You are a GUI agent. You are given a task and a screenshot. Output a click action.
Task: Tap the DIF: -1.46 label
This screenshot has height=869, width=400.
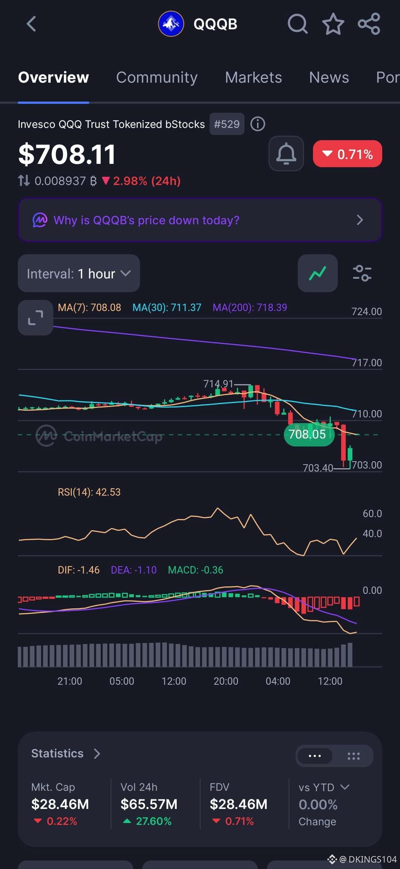(79, 570)
